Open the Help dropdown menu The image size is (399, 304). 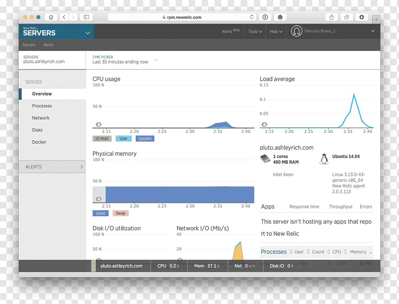tap(276, 31)
